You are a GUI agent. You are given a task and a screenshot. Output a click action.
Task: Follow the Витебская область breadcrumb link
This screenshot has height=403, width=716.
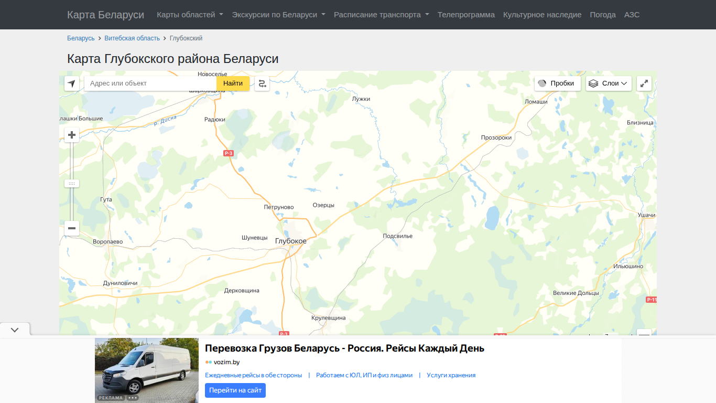pyautogui.click(x=132, y=38)
